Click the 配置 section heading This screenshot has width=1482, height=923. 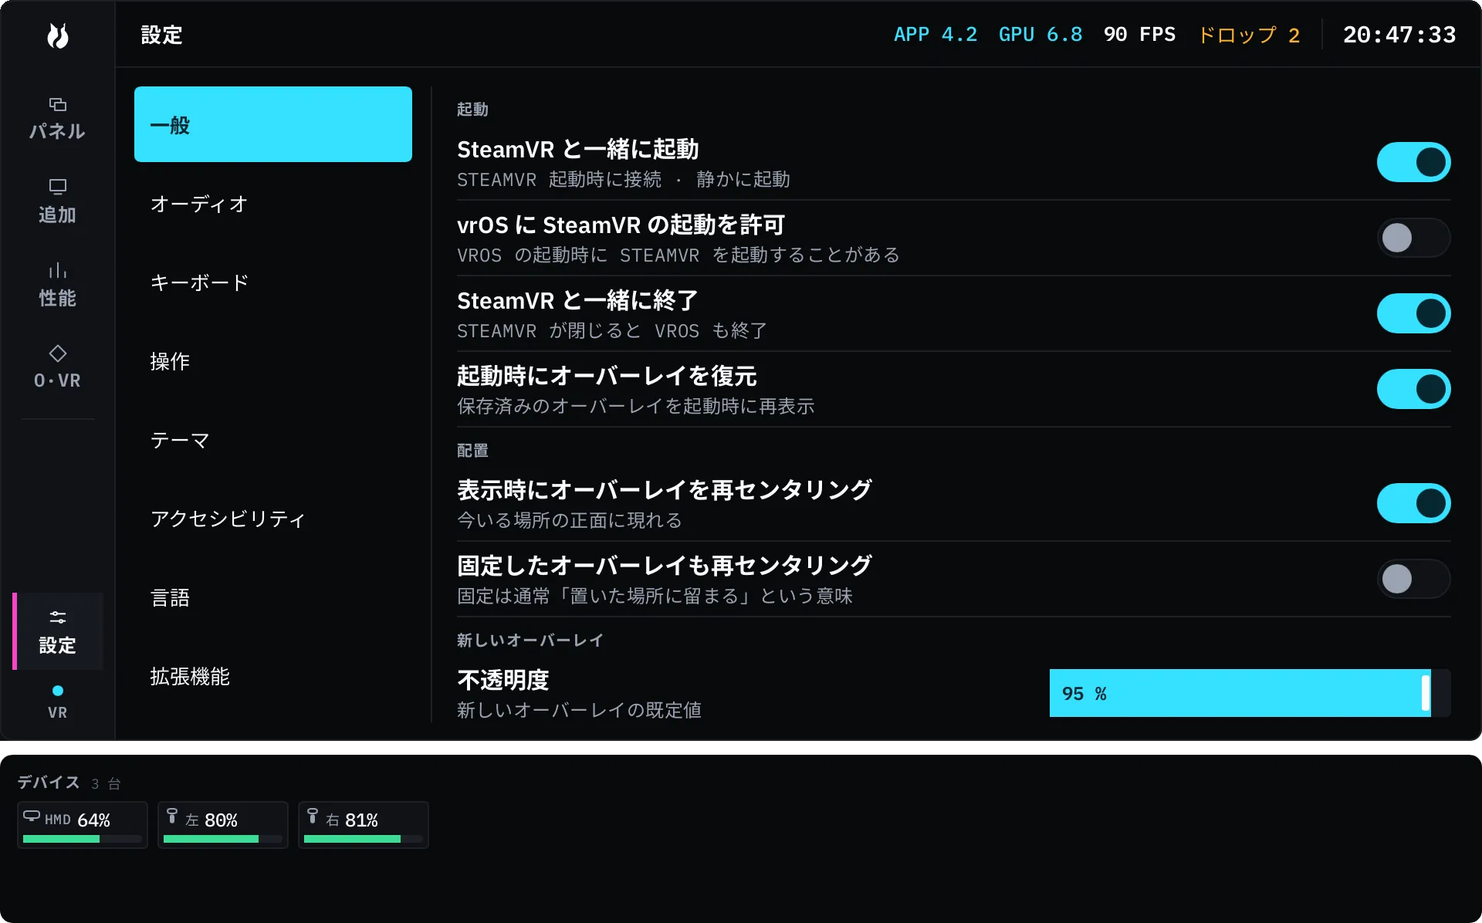472,450
